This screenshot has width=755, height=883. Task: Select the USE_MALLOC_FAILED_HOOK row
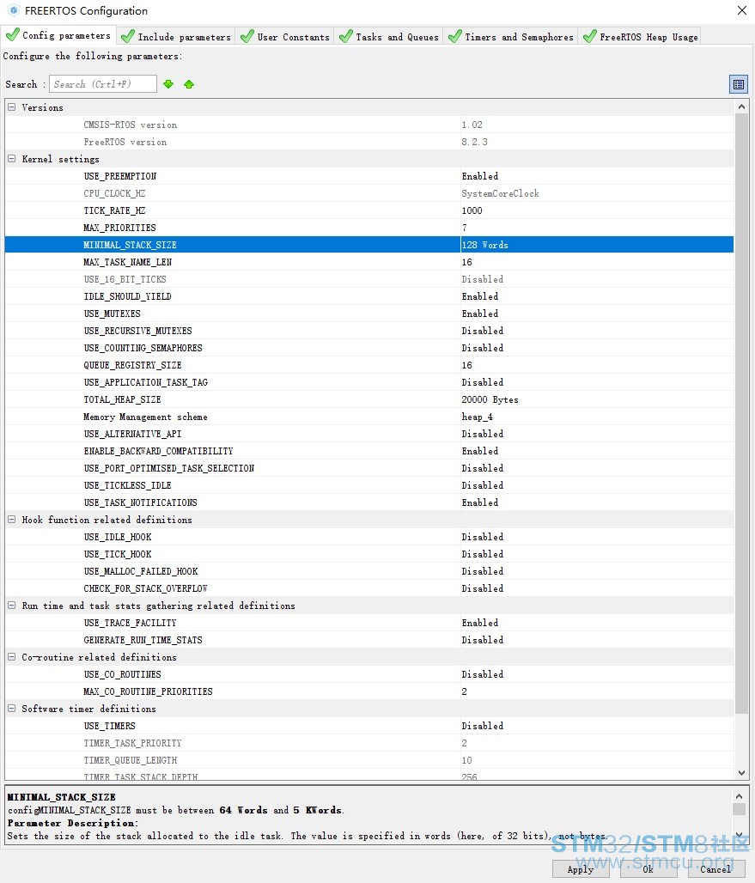pos(368,571)
